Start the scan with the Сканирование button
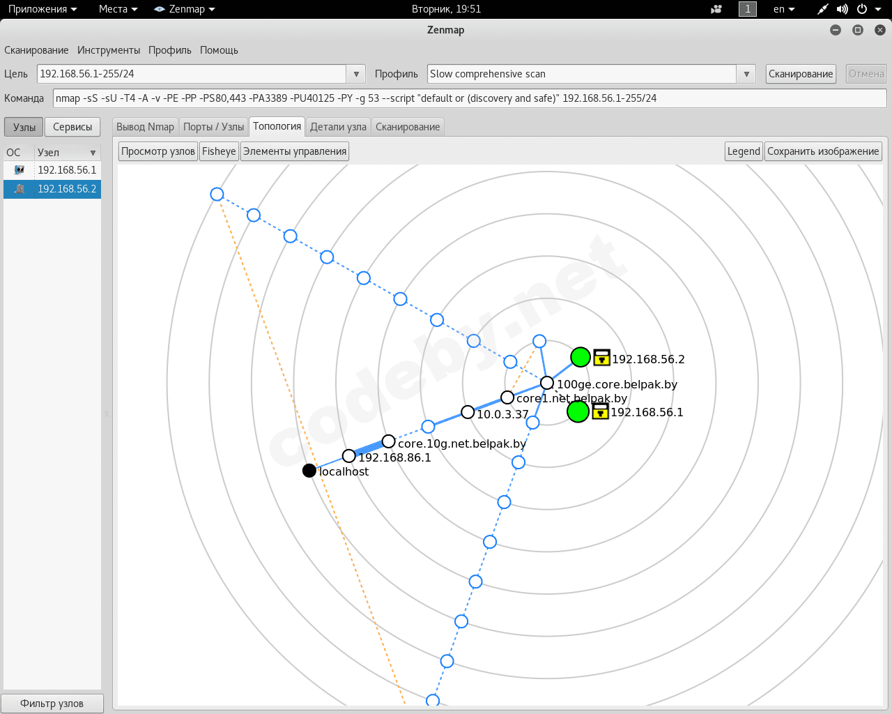This screenshot has height=714, width=892. tap(801, 74)
